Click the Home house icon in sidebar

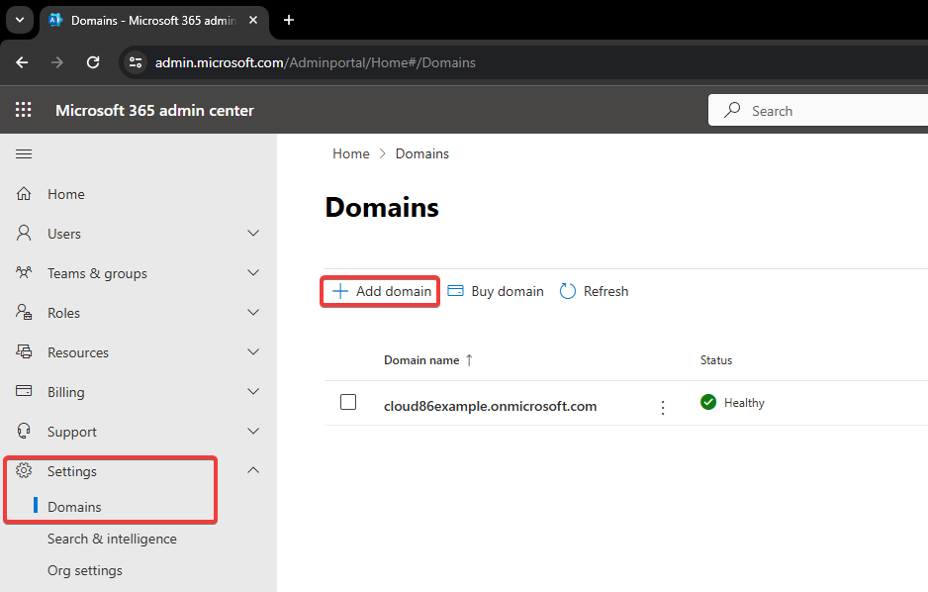pyautogui.click(x=24, y=194)
